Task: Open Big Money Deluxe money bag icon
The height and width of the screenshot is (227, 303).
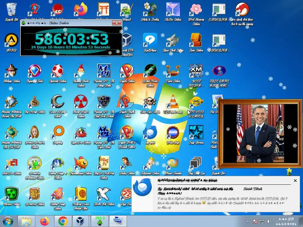Action: [x=34, y=102]
